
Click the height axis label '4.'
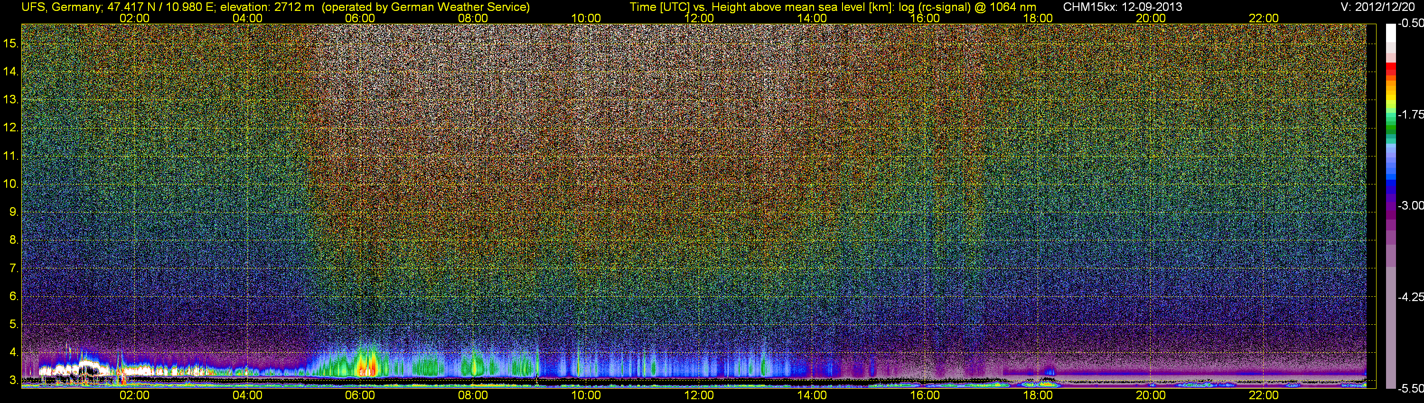[14, 352]
